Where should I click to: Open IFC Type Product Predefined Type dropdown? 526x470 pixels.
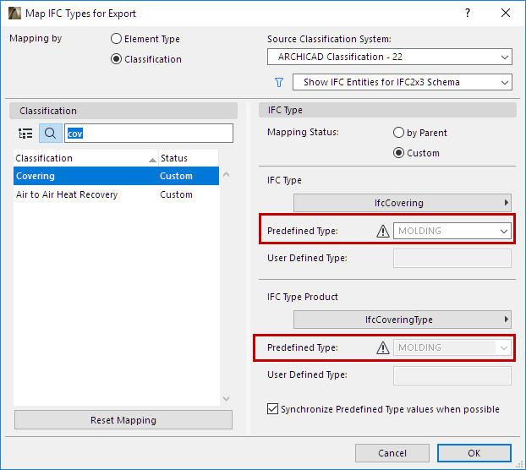click(x=452, y=347)
